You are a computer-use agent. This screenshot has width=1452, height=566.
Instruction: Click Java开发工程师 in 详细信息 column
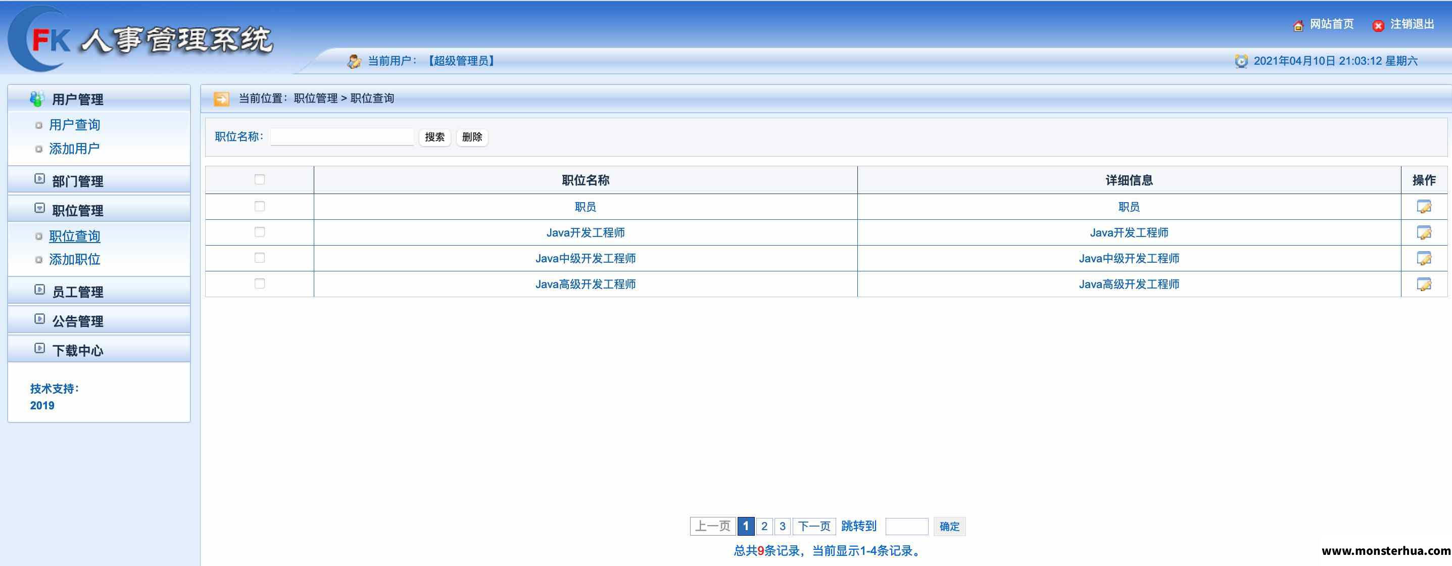[x=1129, y=232]
